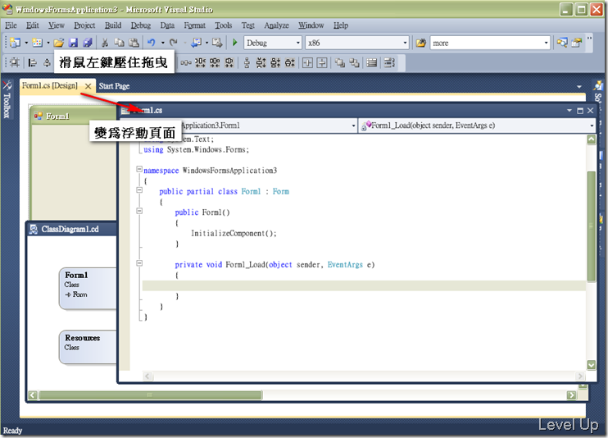The width and height of the screenshot is (608, 438).
Task: Close the Form1.cs [Design] tab
Action: point(88,86)
